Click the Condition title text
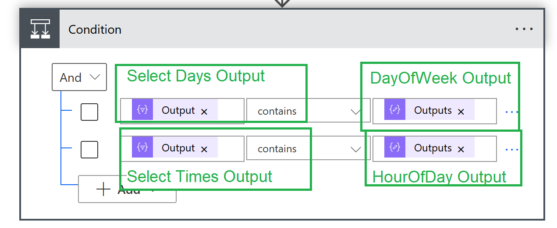This screenshot has width=557, height=228. tap(95, 29)
